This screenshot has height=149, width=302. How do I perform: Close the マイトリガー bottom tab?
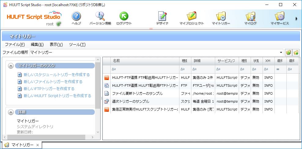click(x=37, y=145)
